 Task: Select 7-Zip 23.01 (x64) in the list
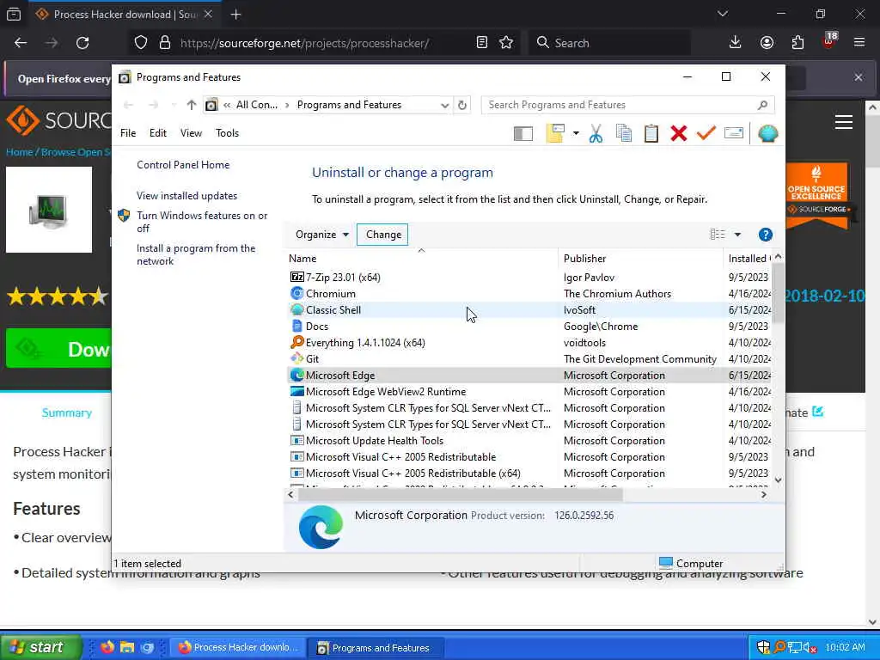point(529,278)
